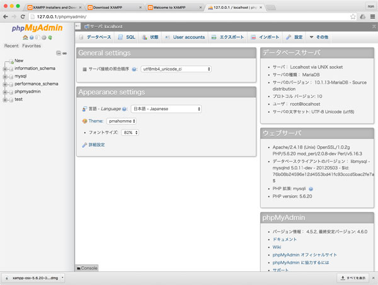The width and height of the screenshot is (378, 285).
Task: Click the collapse header arrows at top right
Action: point(374,26)
